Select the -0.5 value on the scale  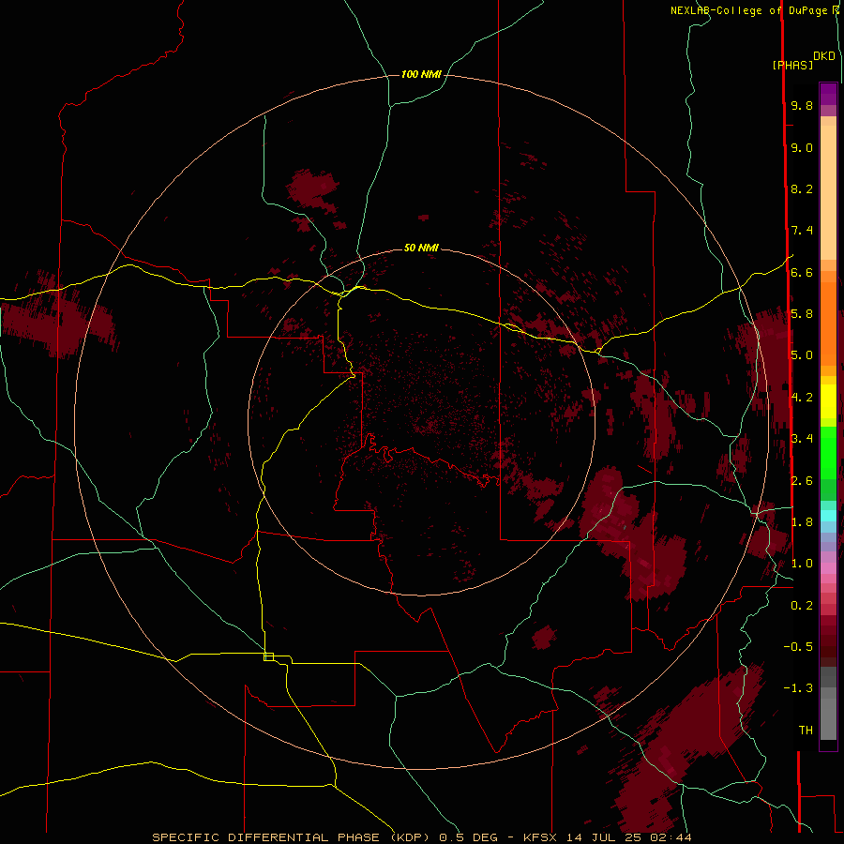[x=798, y=647]
